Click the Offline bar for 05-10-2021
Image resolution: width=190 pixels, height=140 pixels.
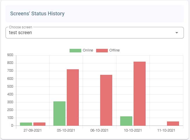click(x=73, y=97)
